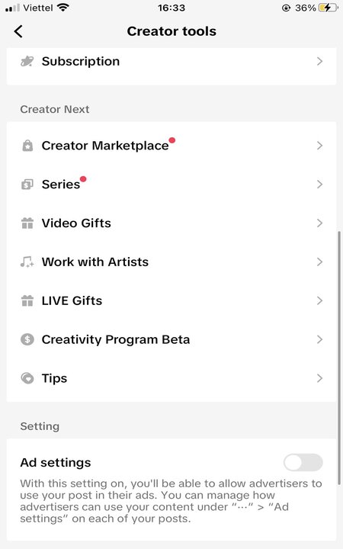Tap the LIVE Gifts gift box icon
Image resolution: width=343 pixels, height=549 pixels.
27,300
